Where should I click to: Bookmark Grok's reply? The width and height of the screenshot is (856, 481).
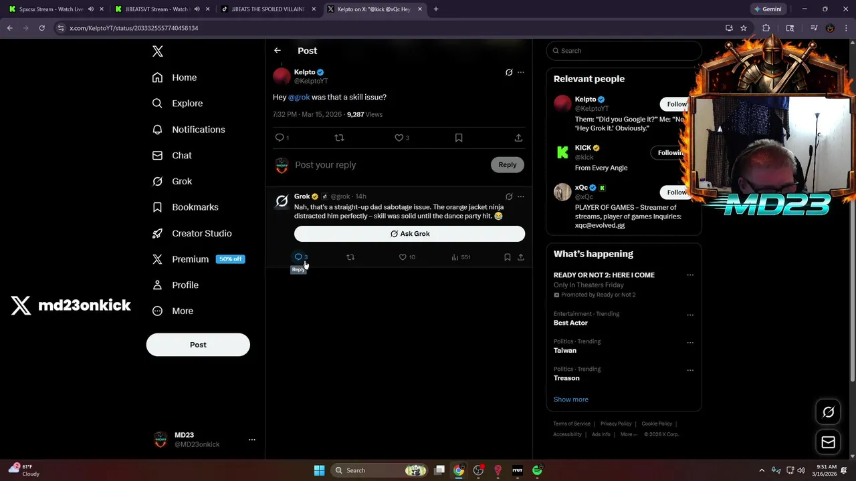pyautogui.click(x=508, y=257)
